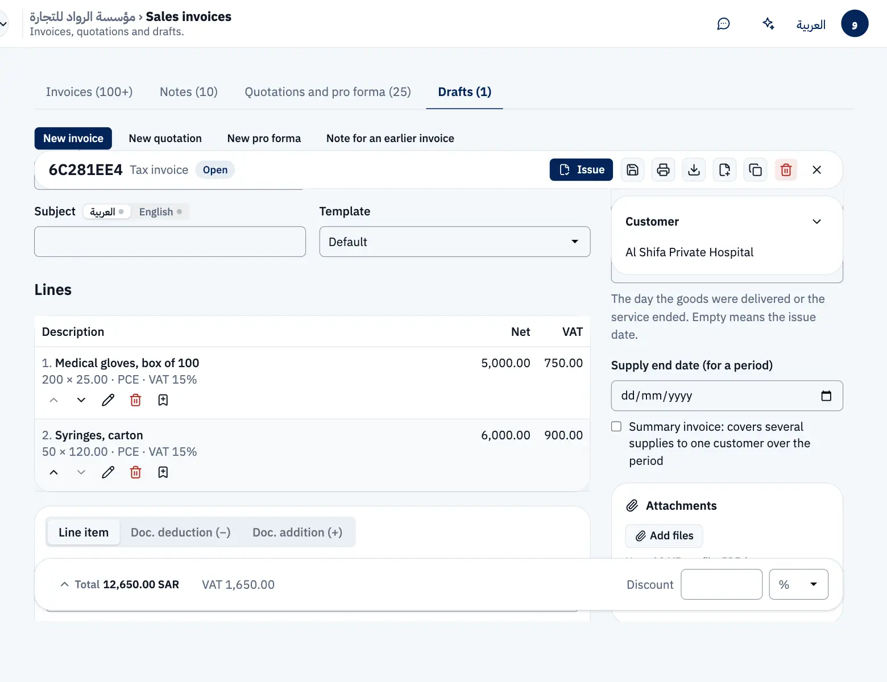Click the save draft icon
The image size is (887, 682).
tap(632, 170)
